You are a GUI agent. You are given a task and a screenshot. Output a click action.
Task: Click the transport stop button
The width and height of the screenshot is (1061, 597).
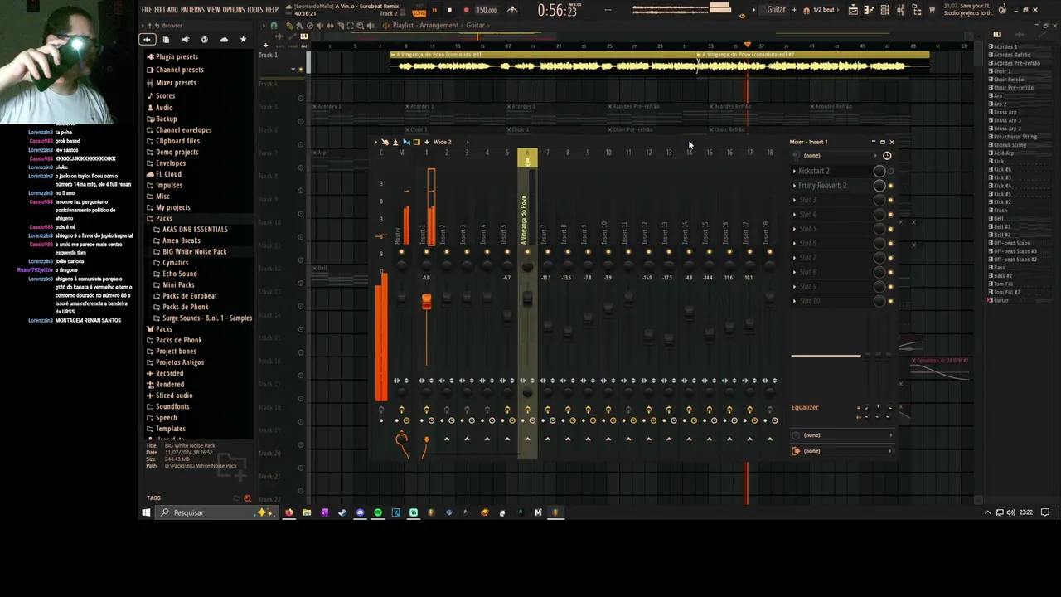pos(450,11)
